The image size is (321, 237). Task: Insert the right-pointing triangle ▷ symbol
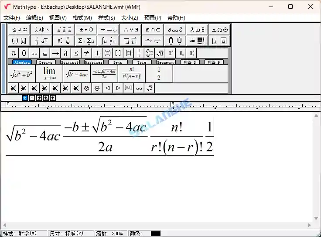(x=118, y=88)
